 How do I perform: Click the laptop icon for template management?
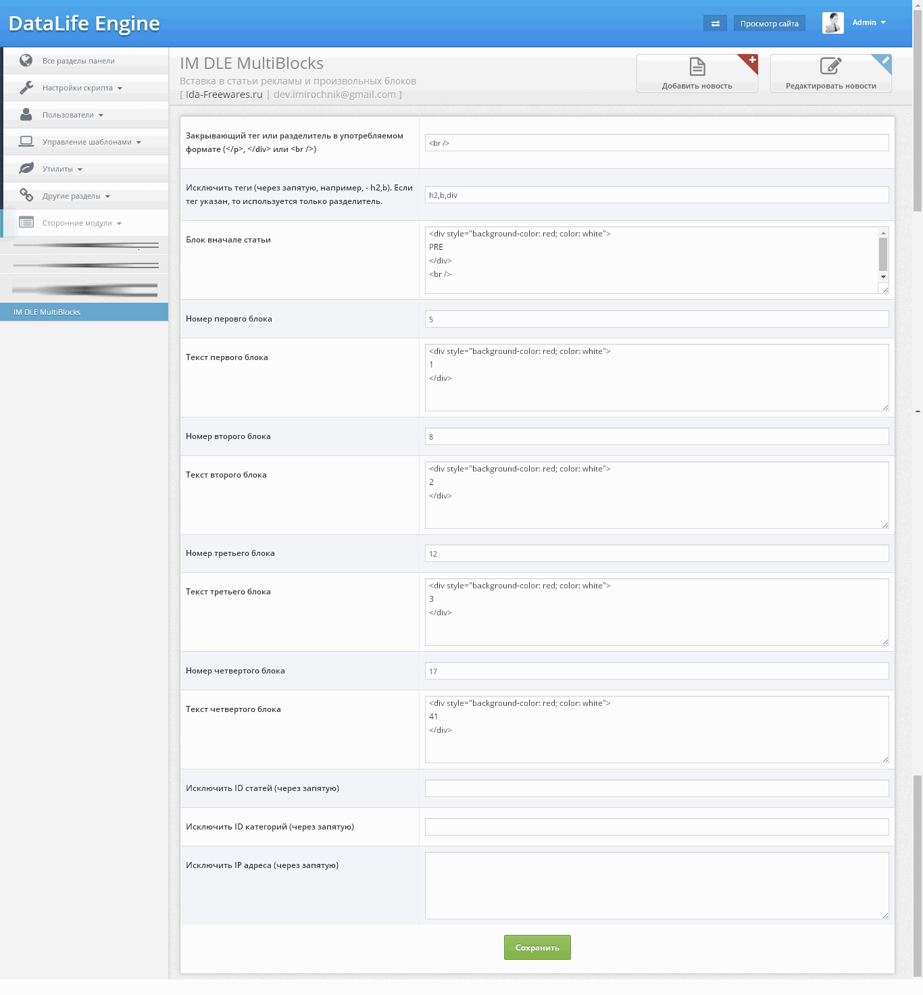tap(26, 141)
